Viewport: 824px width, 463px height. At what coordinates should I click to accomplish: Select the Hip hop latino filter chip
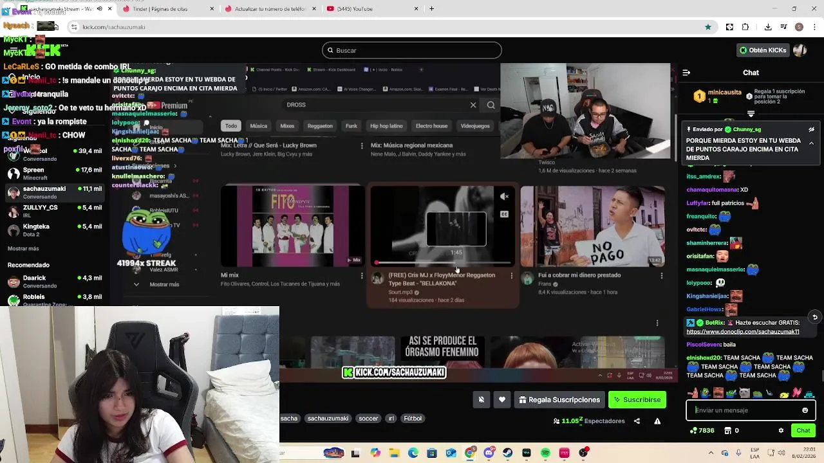point(386,126)
